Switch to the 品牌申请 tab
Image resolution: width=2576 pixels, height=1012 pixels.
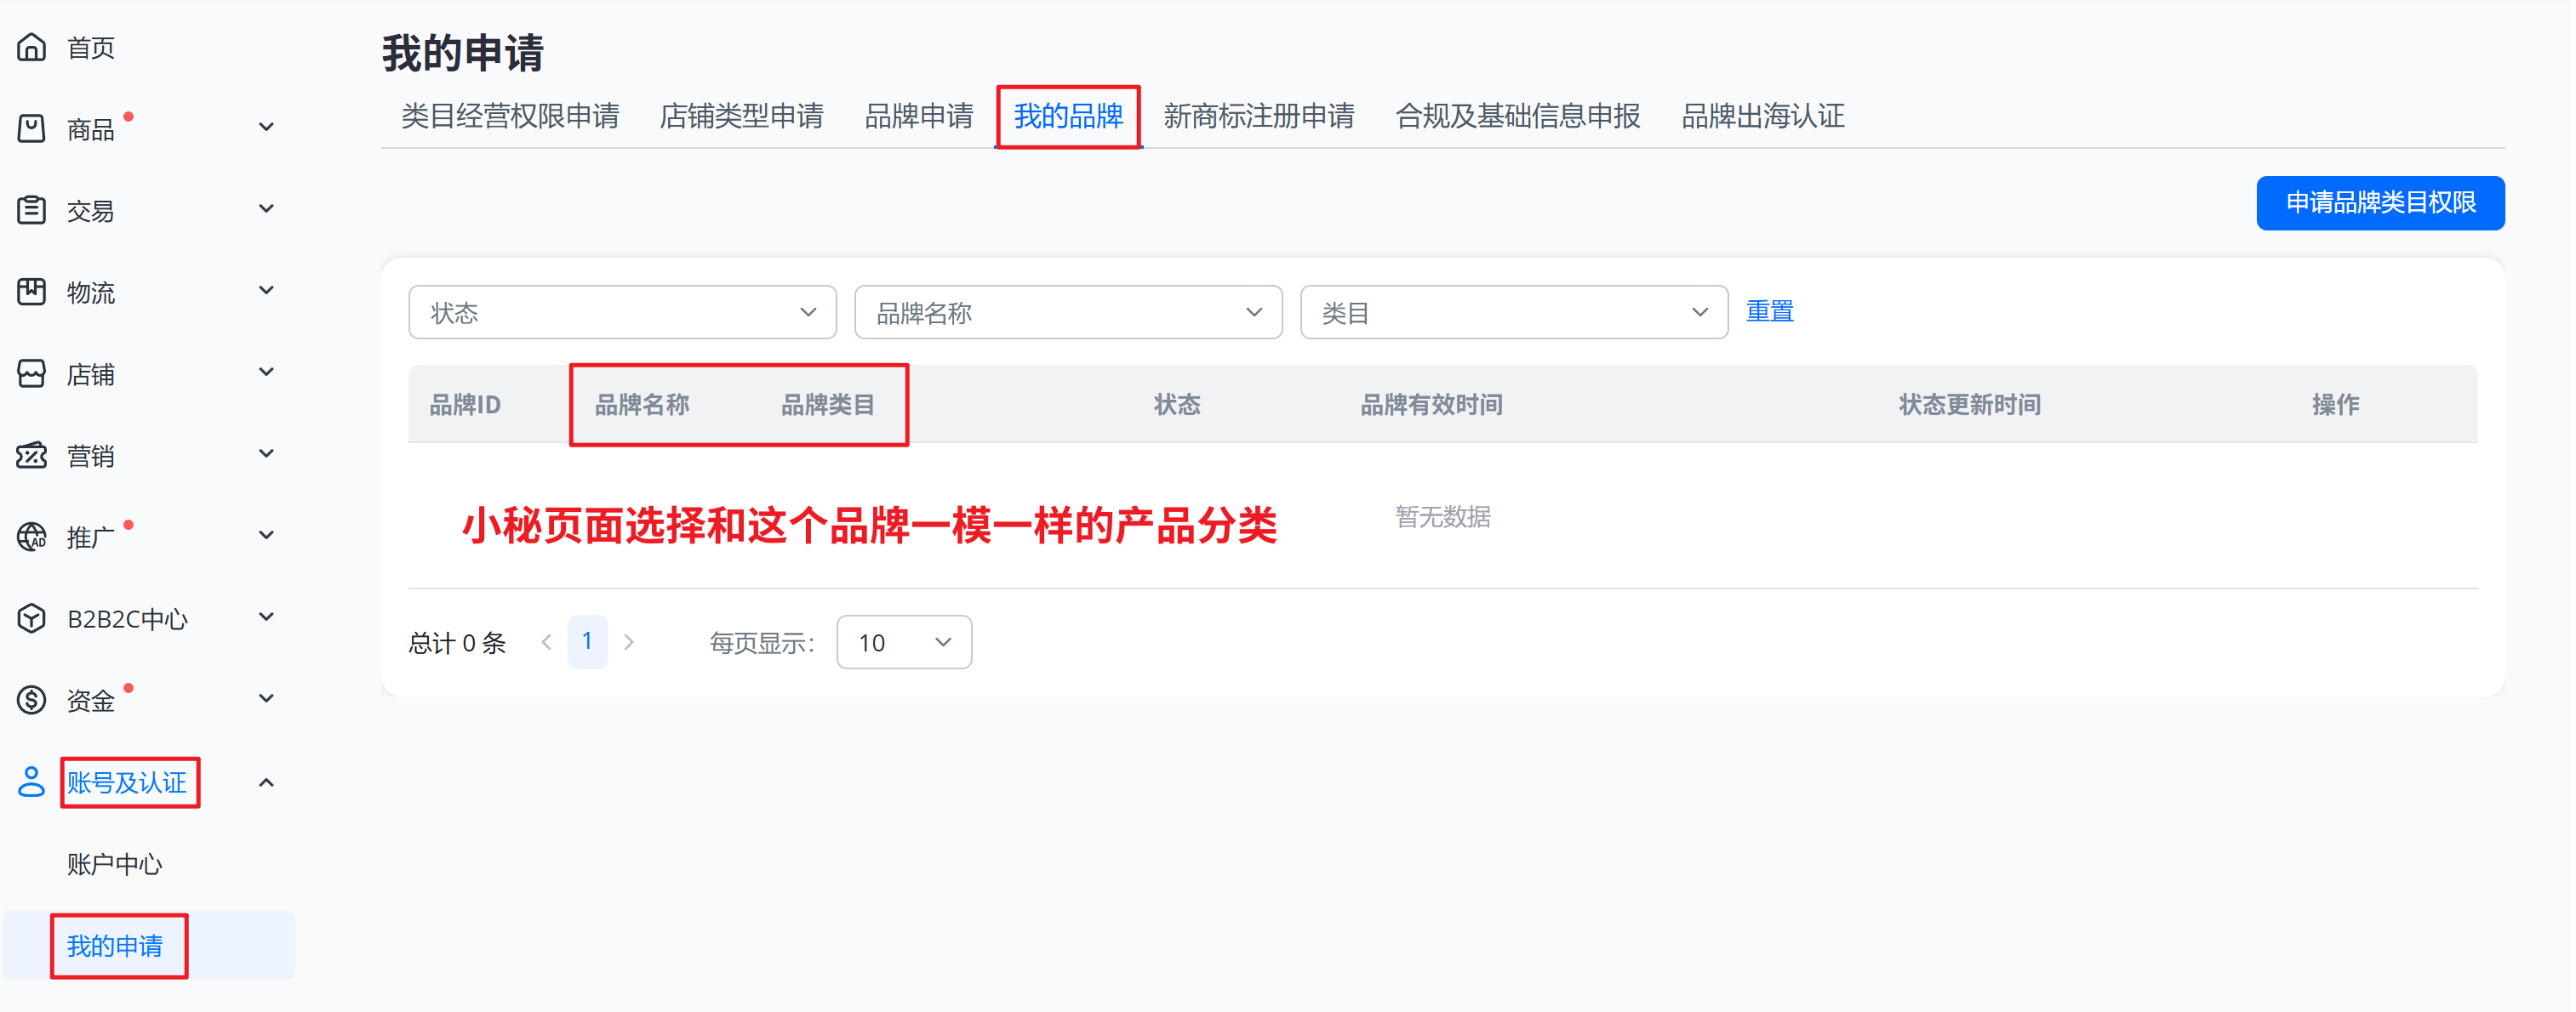click(918, 116)
